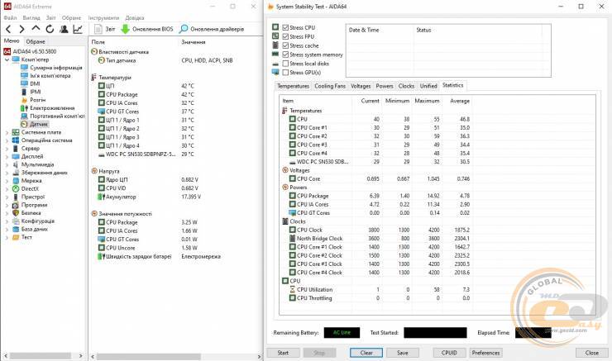Click the Звіт report icon
This screenshot has height=361, width=612.
[x=98, y=29]
